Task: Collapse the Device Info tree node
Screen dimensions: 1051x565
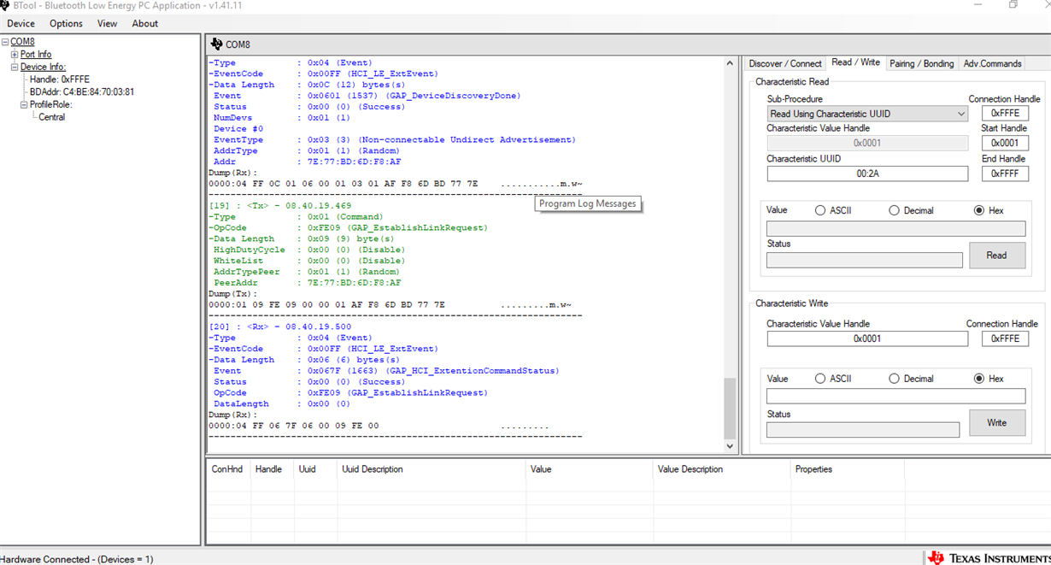Action: click(x=15, y=67)
